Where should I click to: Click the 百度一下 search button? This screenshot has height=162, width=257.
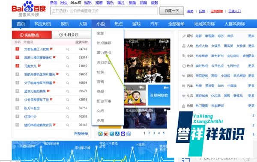172,11
